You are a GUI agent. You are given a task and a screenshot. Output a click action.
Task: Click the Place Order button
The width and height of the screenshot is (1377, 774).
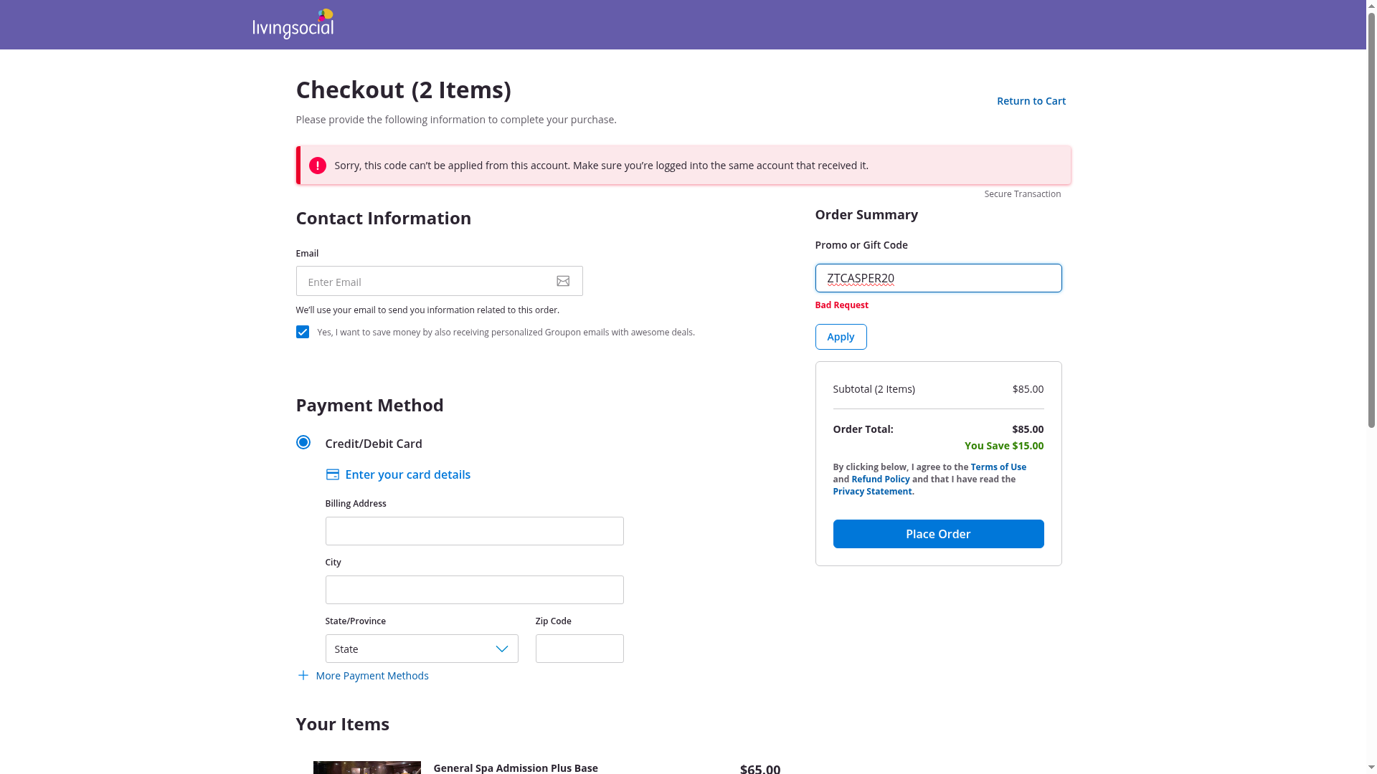[x=938, y=534]
